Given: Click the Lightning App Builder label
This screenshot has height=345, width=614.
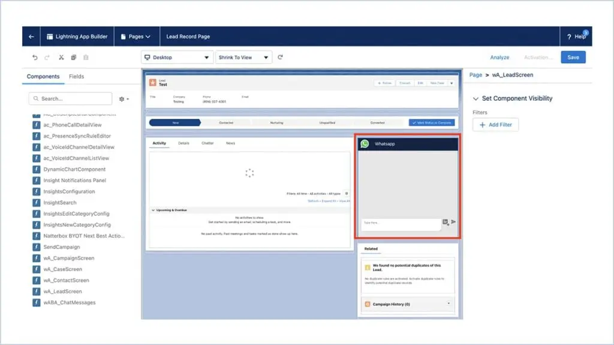Looking at the screenshot, I should [x=82, y=37].
